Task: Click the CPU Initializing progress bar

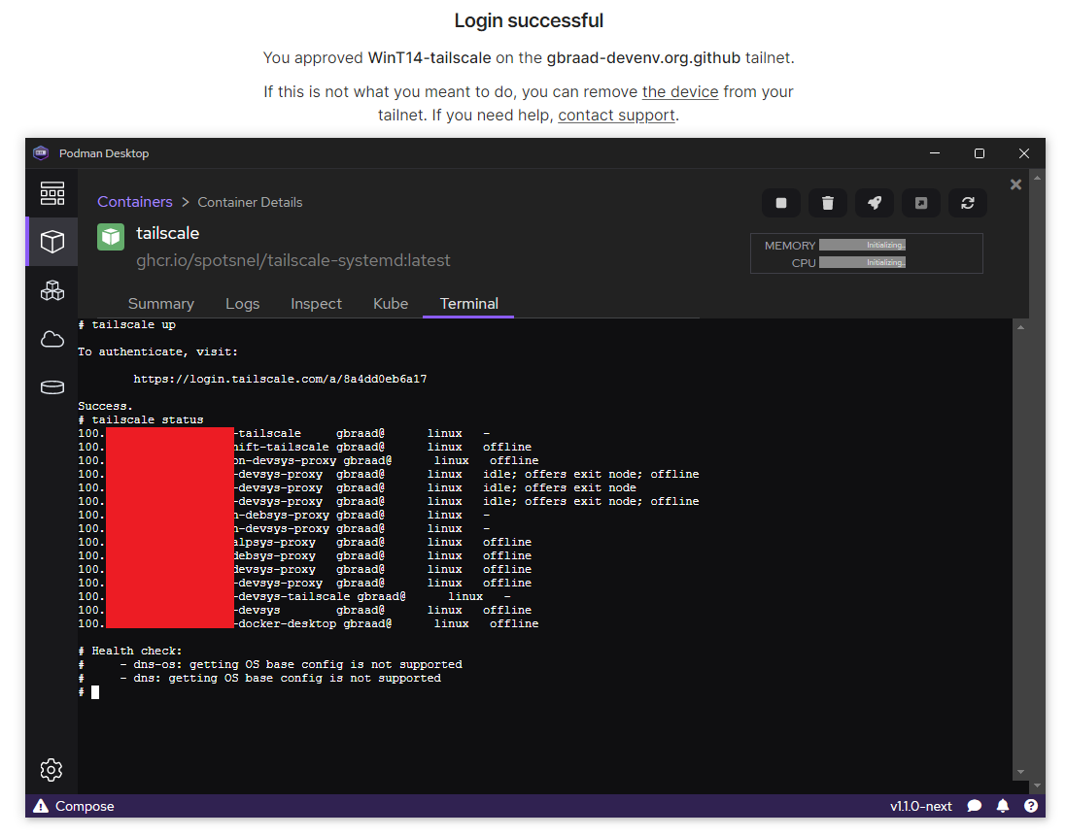Action: click(862, 263)
